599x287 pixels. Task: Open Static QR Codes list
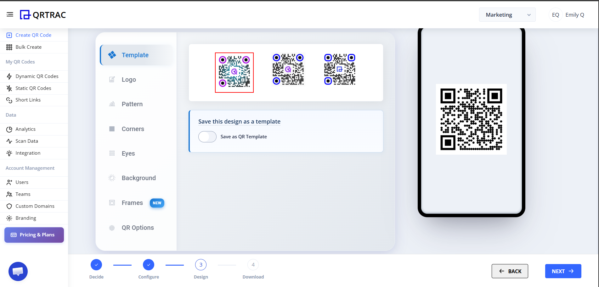(34, 88)
